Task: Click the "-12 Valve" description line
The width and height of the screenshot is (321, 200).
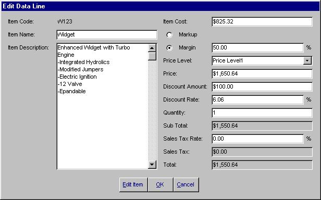Action: tap(70, 84)
